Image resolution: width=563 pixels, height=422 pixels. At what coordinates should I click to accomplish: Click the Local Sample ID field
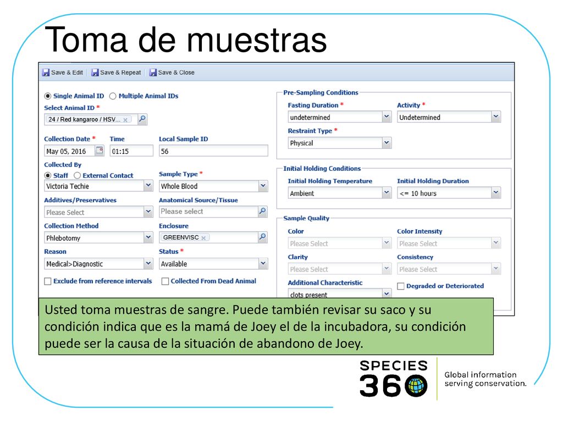pyautogui.click(x=214, y=151)
